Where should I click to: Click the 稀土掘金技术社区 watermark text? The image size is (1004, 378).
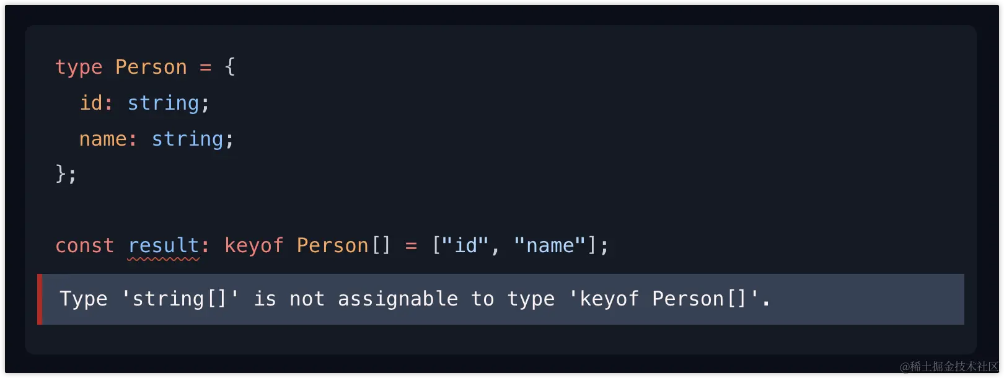point(954,367)
